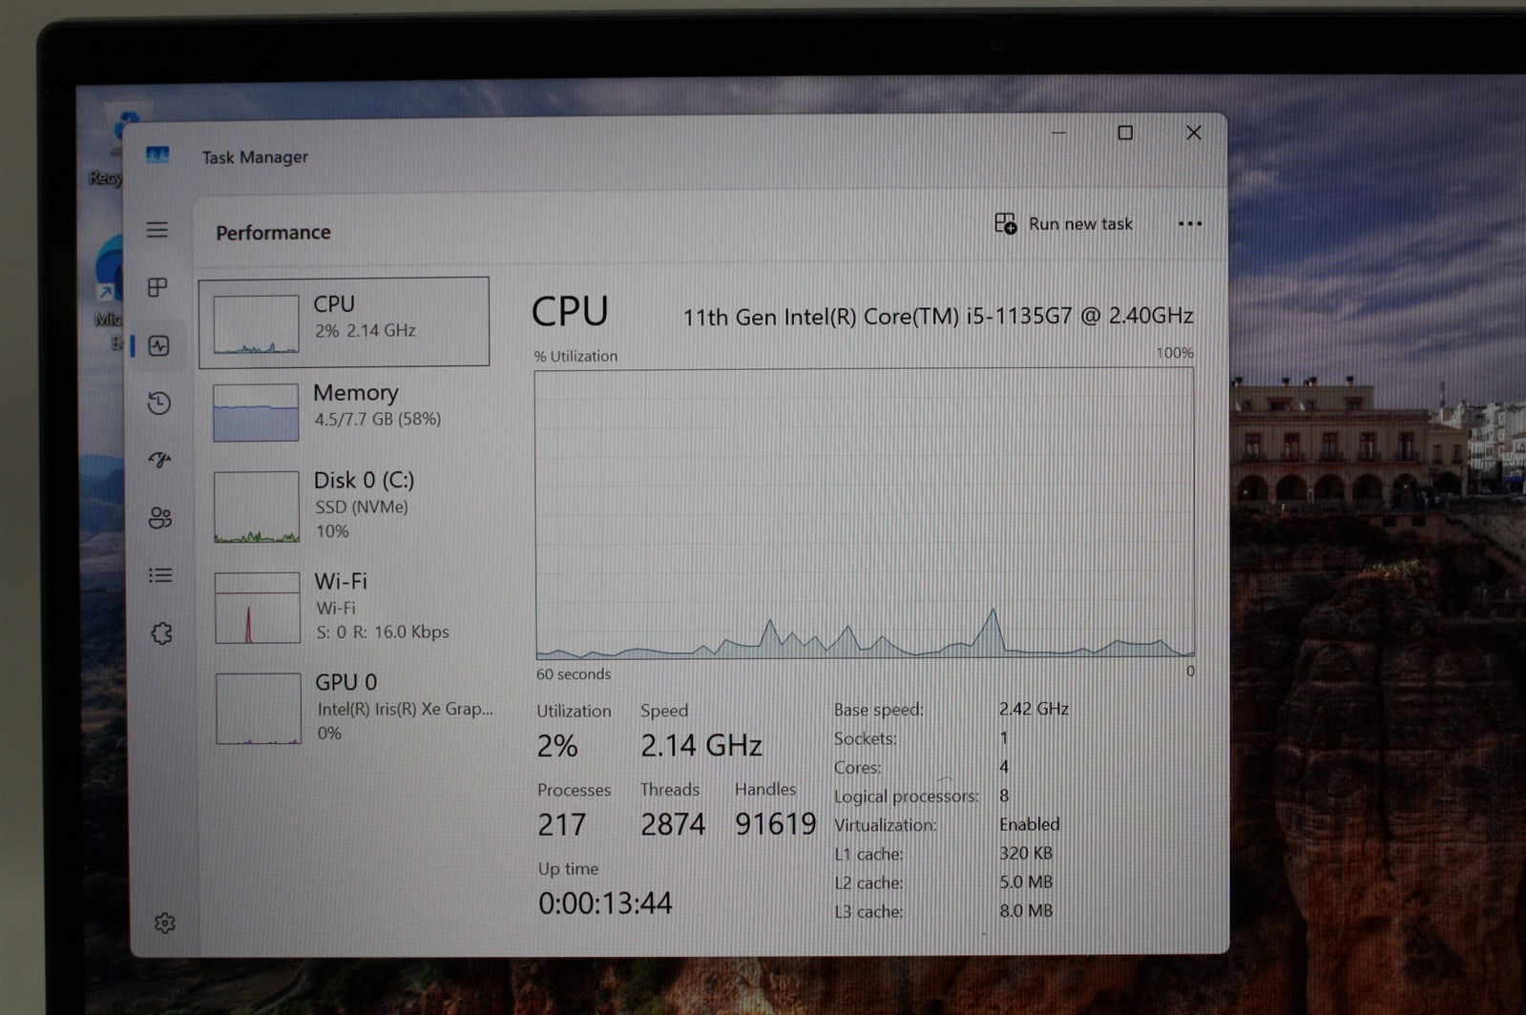Click the Memory usage mini graph thumbnail
This screenshot has width=1526, height=1015.
[x=256, y=412]
